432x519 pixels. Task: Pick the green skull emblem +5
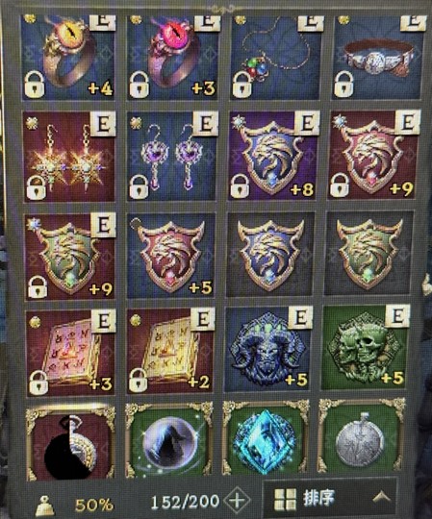(x=364, y=348)
